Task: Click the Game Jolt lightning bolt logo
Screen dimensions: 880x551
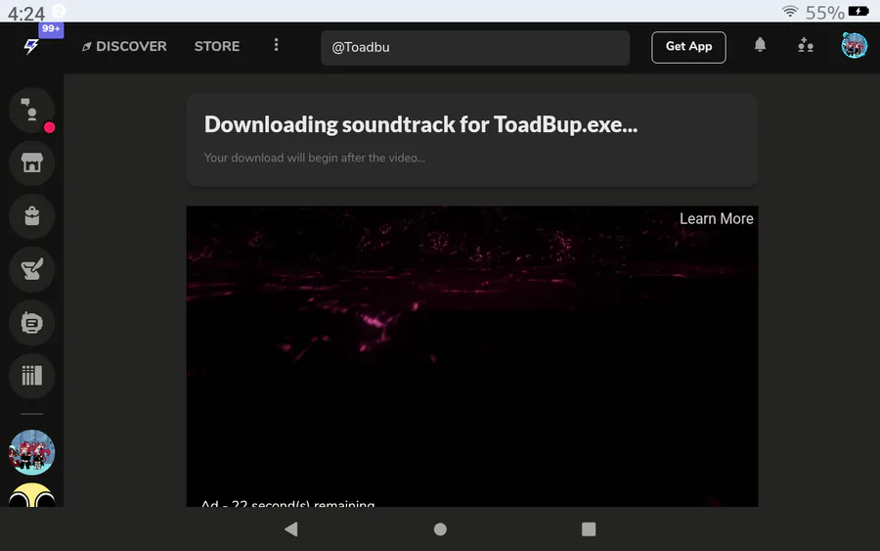Action: (x=31, y=46)
